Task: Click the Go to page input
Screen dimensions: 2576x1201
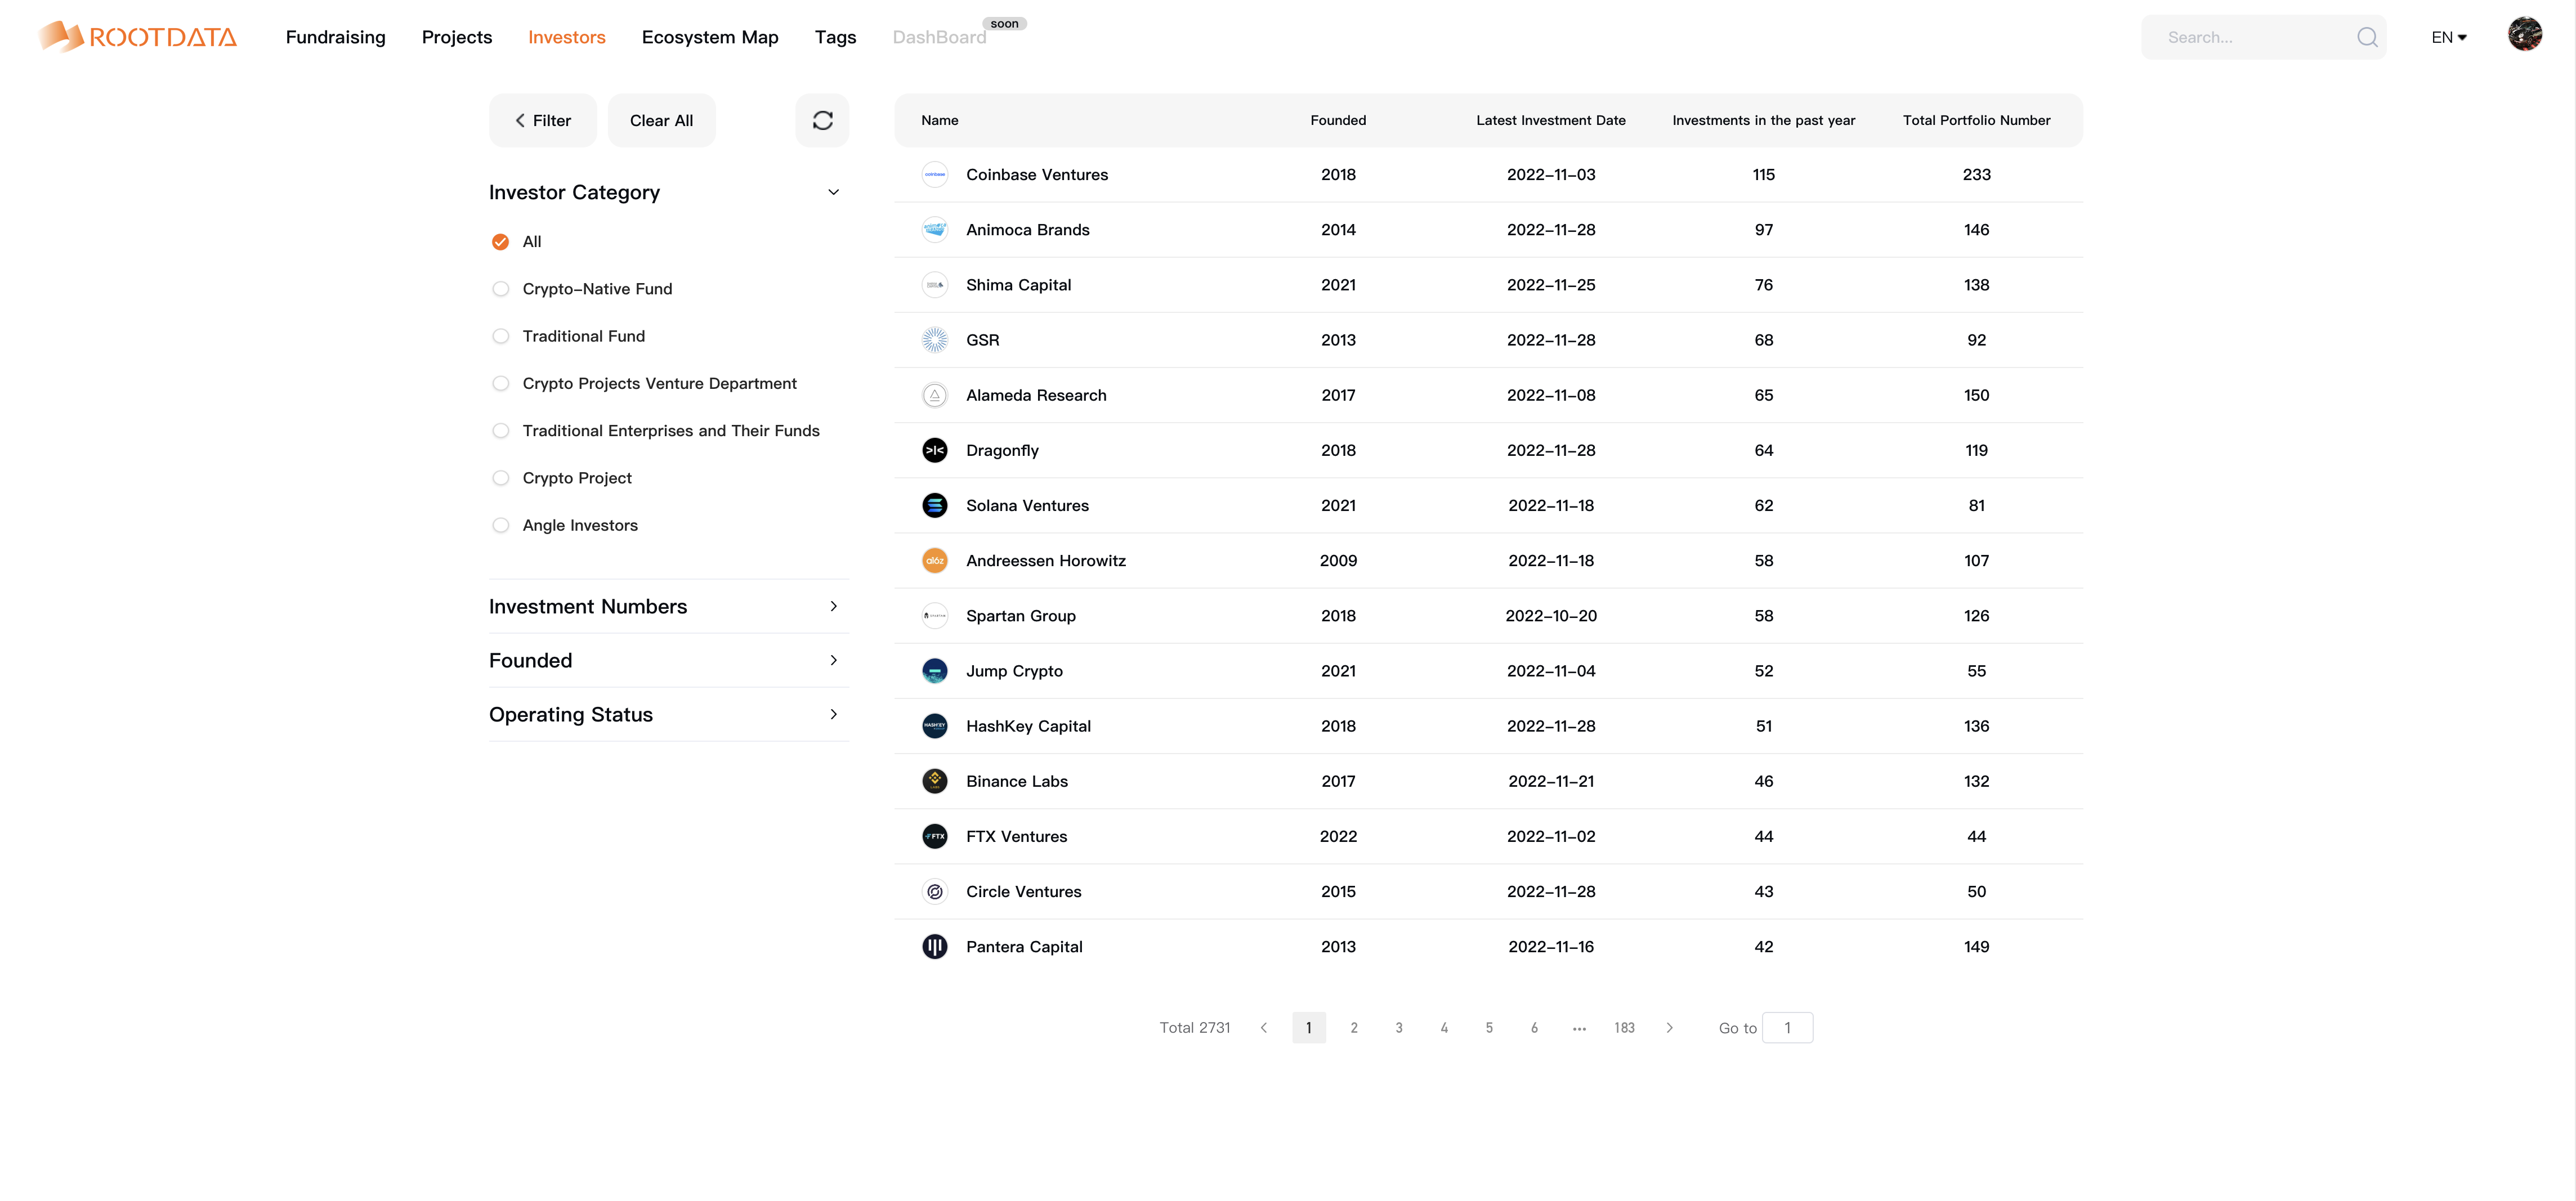Action: point(1787,1027)
